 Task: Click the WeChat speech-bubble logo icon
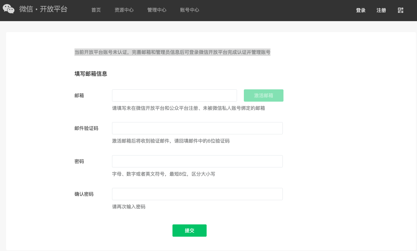[9, 9]
